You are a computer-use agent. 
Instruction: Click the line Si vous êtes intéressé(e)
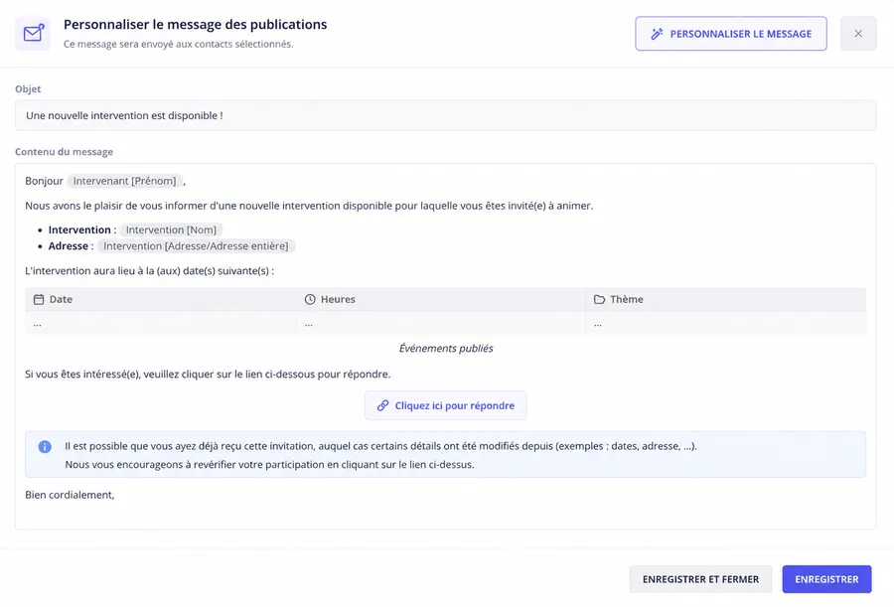208,375
